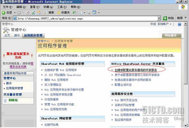Screen dimensions: 189x128
Task: Open 应用程序管理 in left navigation
Action: click(x=14, y=88)
